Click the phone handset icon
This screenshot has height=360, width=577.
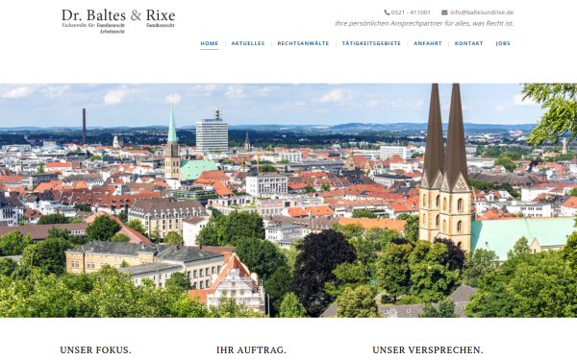[387, 12]
